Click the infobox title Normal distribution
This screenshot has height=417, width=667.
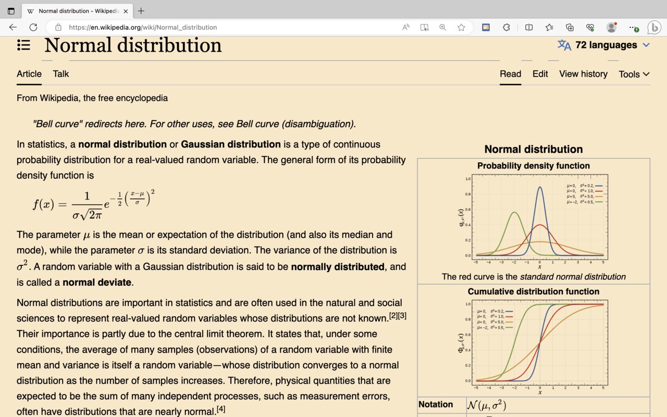click(x=534, y=149)
